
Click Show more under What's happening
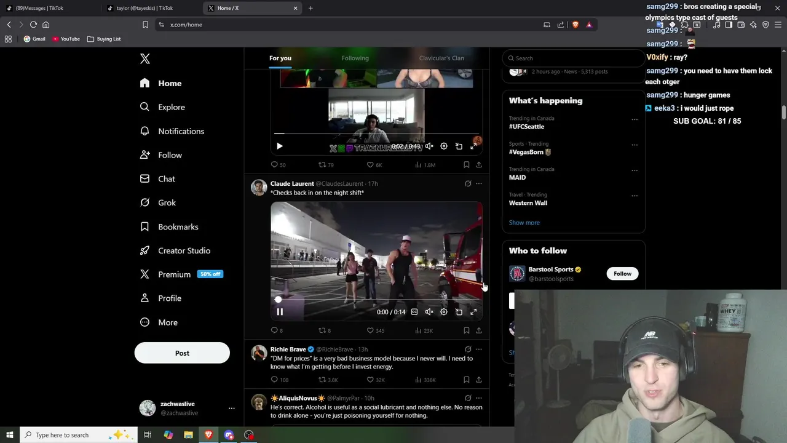[524, 223]
